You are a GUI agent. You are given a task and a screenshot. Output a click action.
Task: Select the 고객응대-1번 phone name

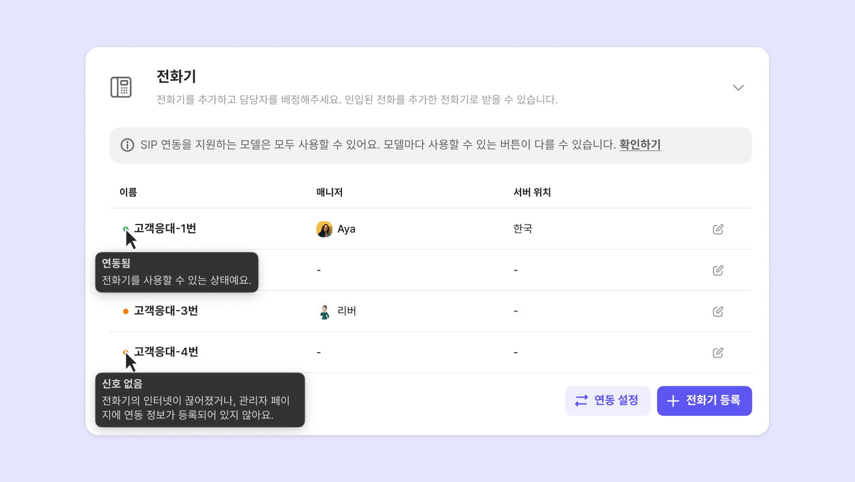click(x=165, y=228)
